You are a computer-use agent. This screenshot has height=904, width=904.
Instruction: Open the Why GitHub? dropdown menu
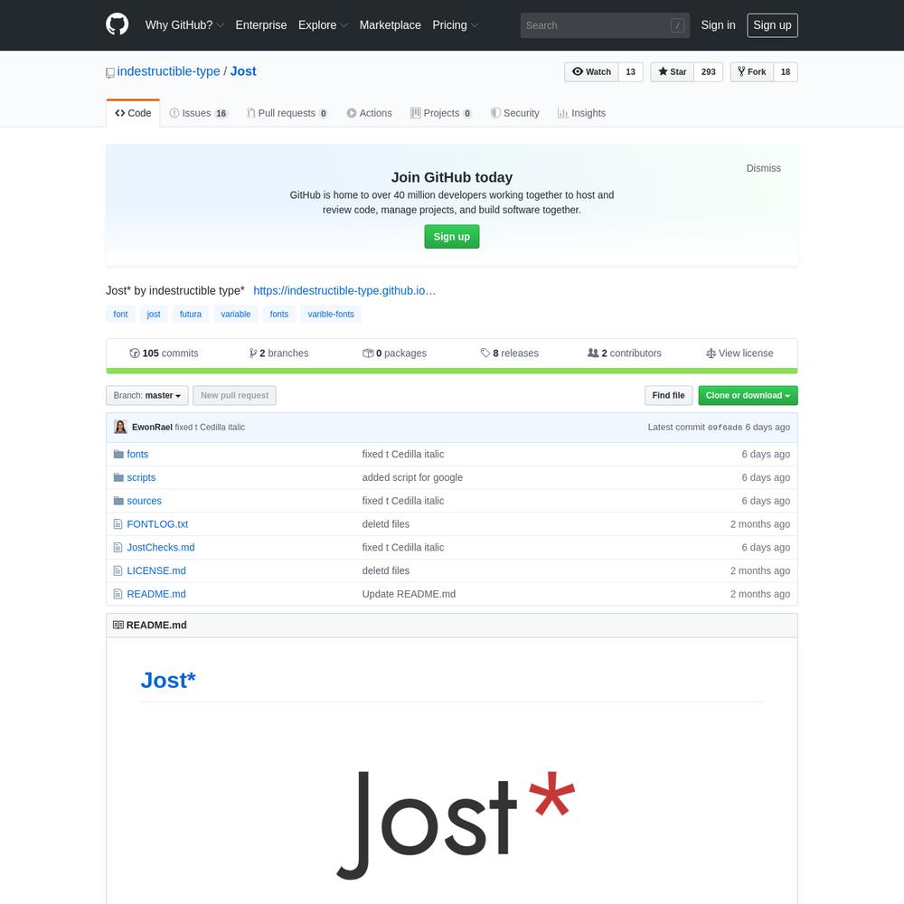coord(184,25)
